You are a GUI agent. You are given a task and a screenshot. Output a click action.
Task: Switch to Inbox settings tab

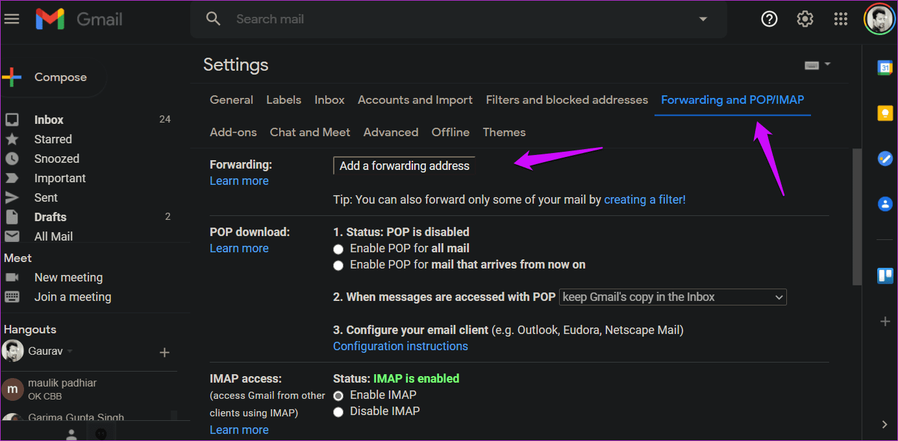click(x=329, y=100)
